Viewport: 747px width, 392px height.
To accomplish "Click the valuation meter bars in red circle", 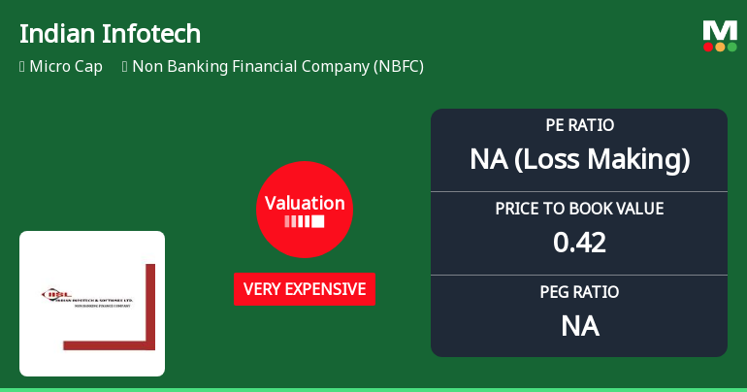I will tap(305, 222).
